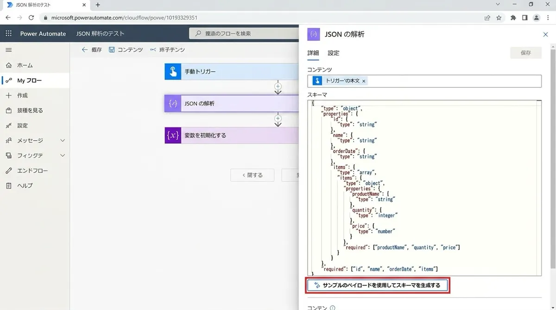
Task: Click the back arrow beside 概存
Action: click(84, 50)
